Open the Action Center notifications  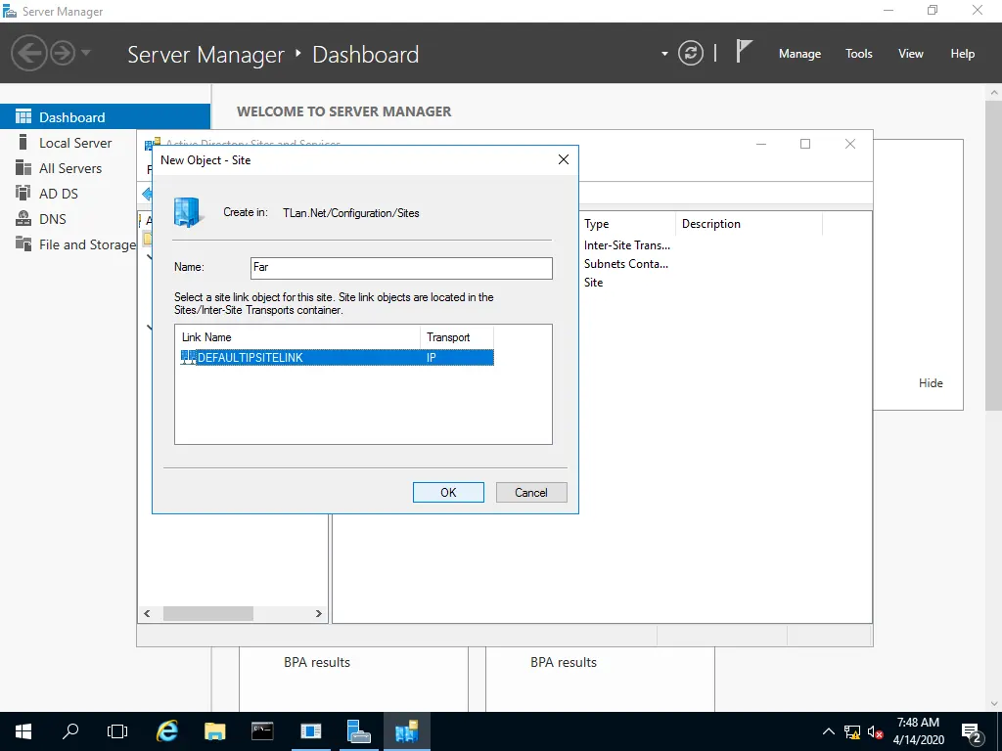tap(972, 731)
